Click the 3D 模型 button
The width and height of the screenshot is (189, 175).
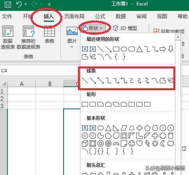[x=125, y=28]
